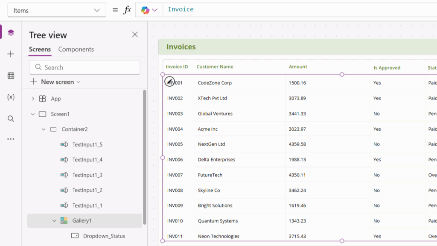Expand the App node

[33, 99]
